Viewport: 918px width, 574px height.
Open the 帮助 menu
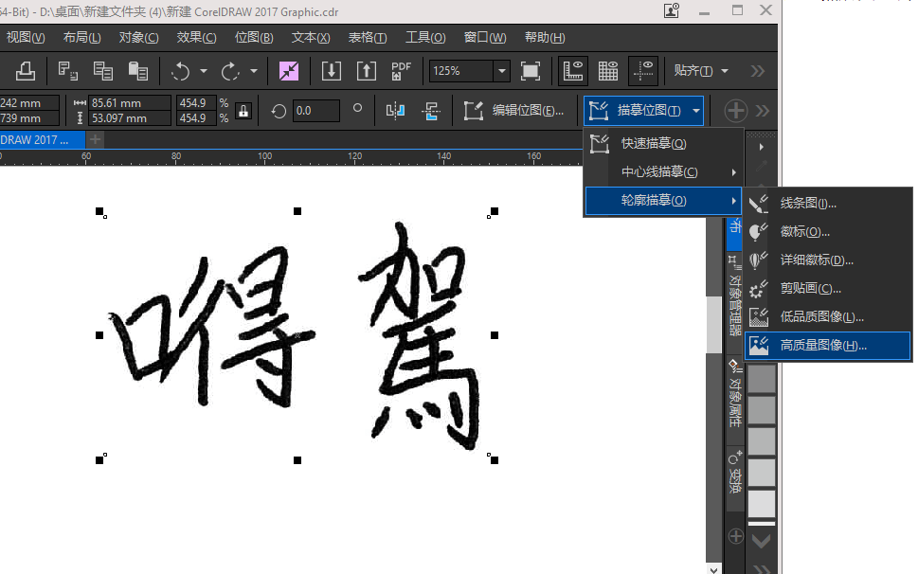coord(545,38)
